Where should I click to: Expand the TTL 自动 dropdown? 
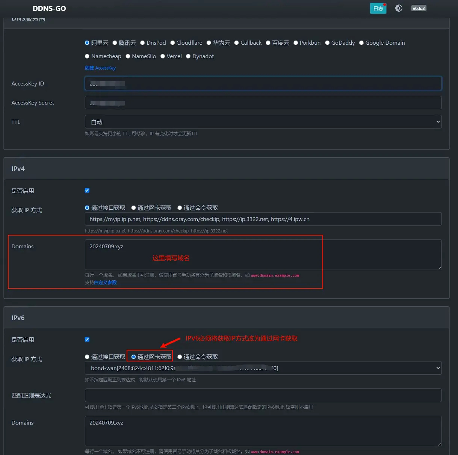263,122
